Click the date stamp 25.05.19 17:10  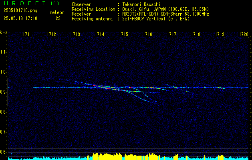coord(20,18)
